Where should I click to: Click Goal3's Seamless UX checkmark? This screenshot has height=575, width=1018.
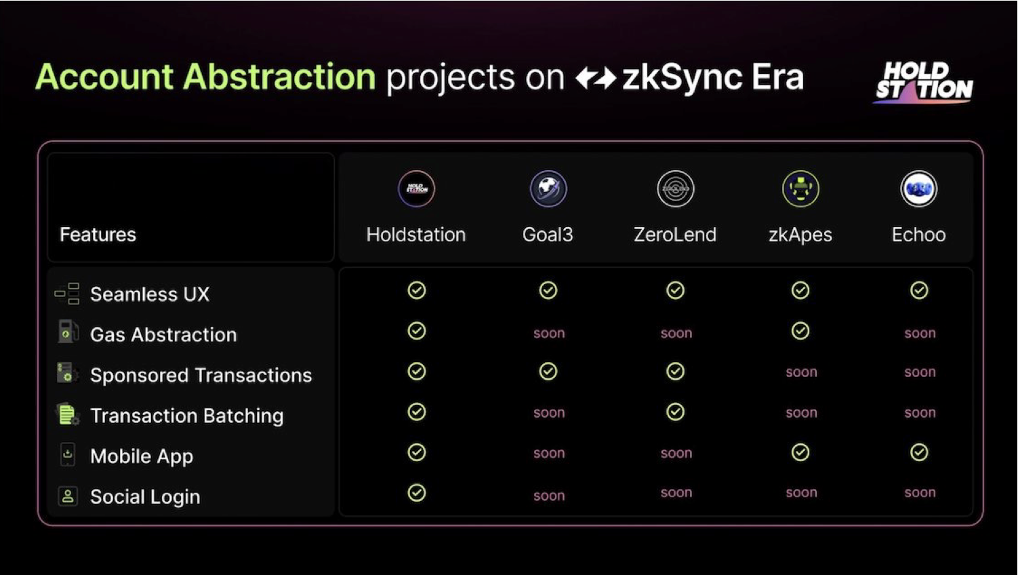pos(548,290)
